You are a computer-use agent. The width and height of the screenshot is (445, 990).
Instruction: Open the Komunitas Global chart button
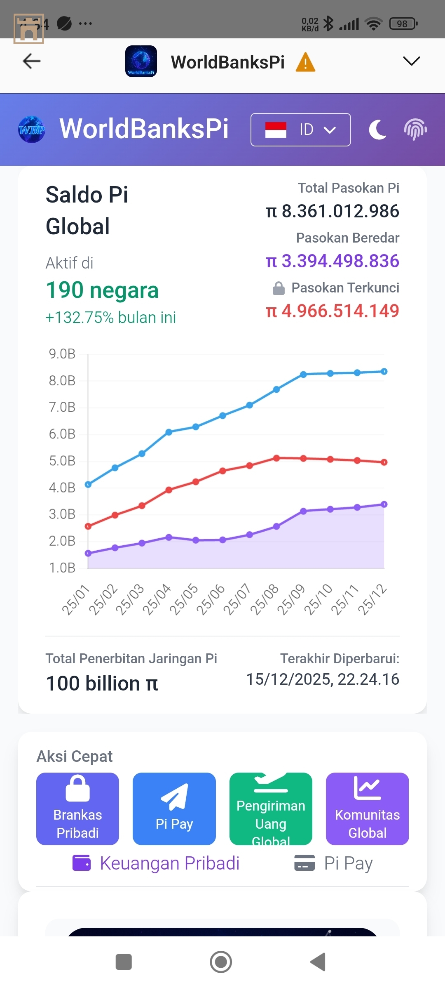[x=367, y=808]
